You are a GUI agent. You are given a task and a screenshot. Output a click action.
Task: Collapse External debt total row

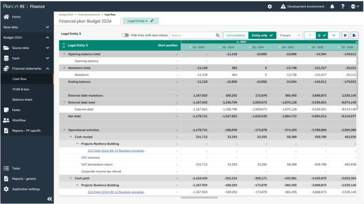(x=64, y=103)
